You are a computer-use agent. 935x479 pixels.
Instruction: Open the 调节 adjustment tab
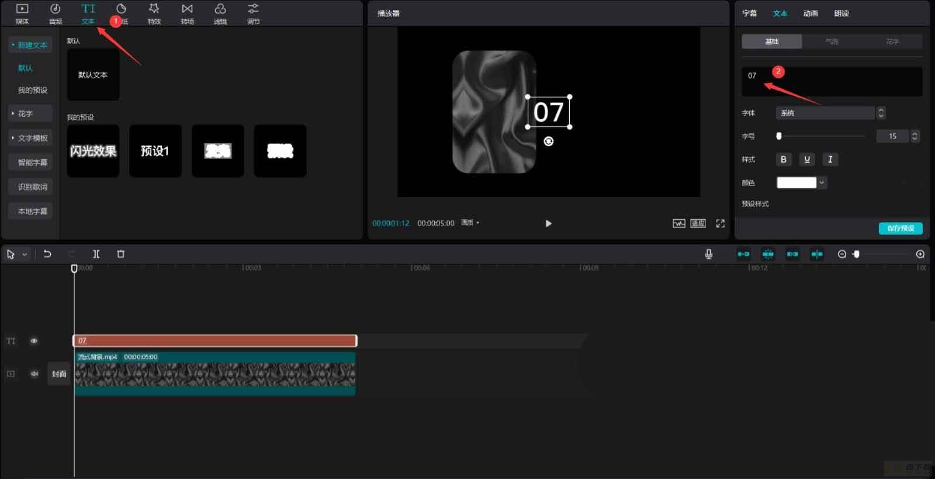[x=253, y=13]
